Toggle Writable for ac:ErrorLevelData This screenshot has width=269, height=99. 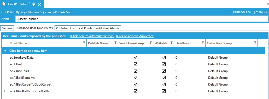164,58
